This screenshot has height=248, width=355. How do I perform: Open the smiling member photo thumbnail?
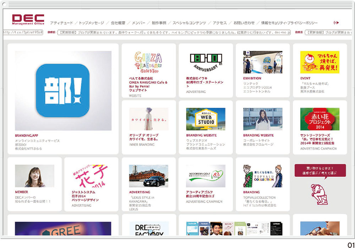(x=35, y=176)
